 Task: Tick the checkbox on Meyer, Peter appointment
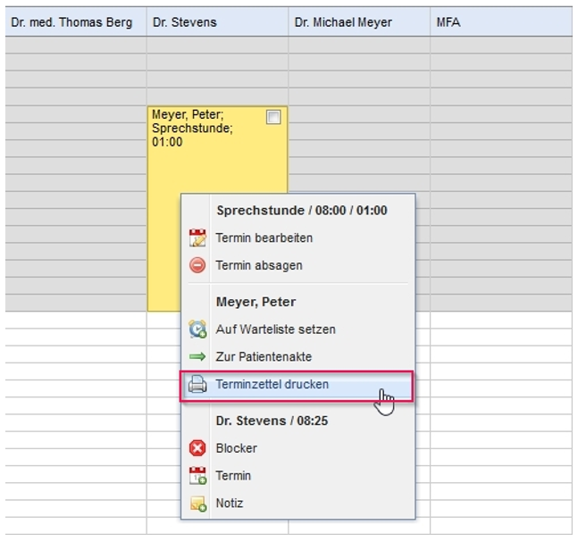(273, 117)
